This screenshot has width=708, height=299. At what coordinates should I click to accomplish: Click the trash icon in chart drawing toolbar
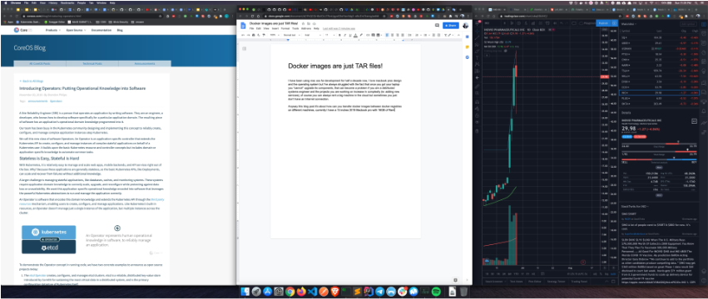pos(477,130)
